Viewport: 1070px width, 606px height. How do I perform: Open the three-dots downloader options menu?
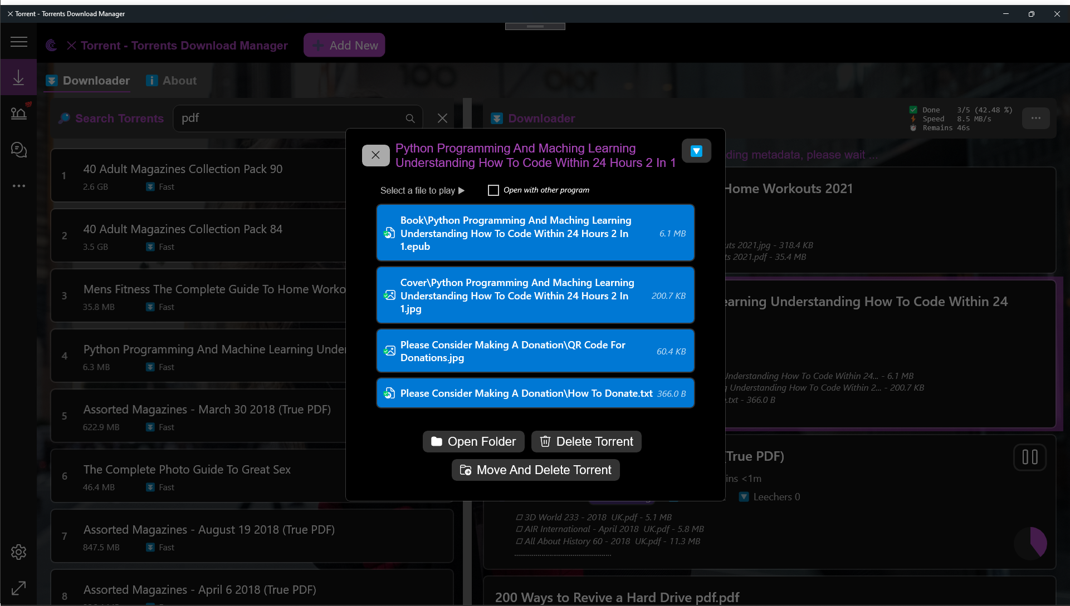(x=1035, y=118)
